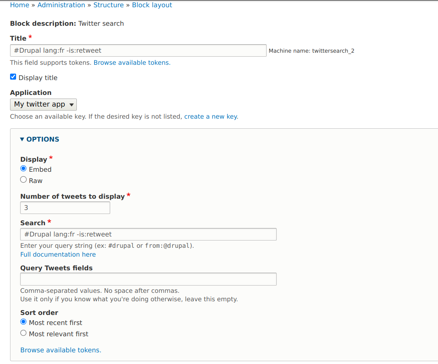Collapse the OPTIONS section triangle

(22, 139)
